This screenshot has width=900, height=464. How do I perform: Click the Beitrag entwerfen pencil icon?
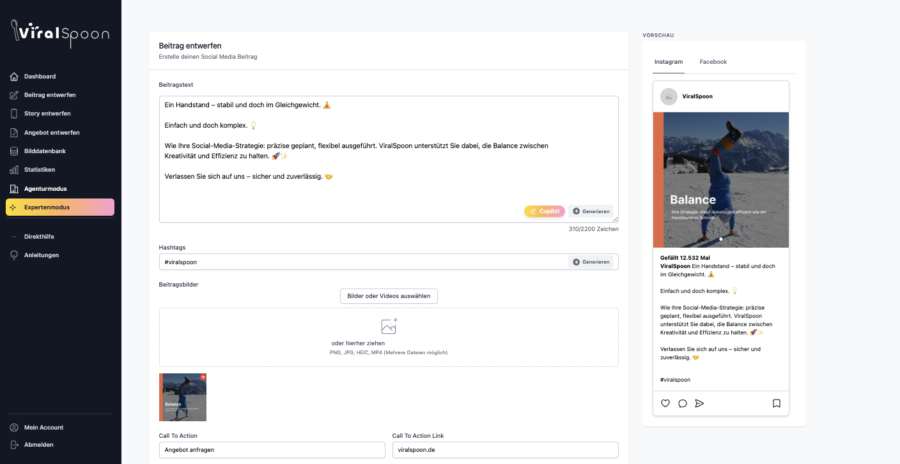(x=14, y=95)
